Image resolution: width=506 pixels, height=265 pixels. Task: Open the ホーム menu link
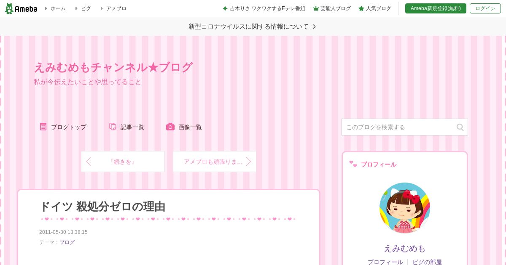point(58,8)
